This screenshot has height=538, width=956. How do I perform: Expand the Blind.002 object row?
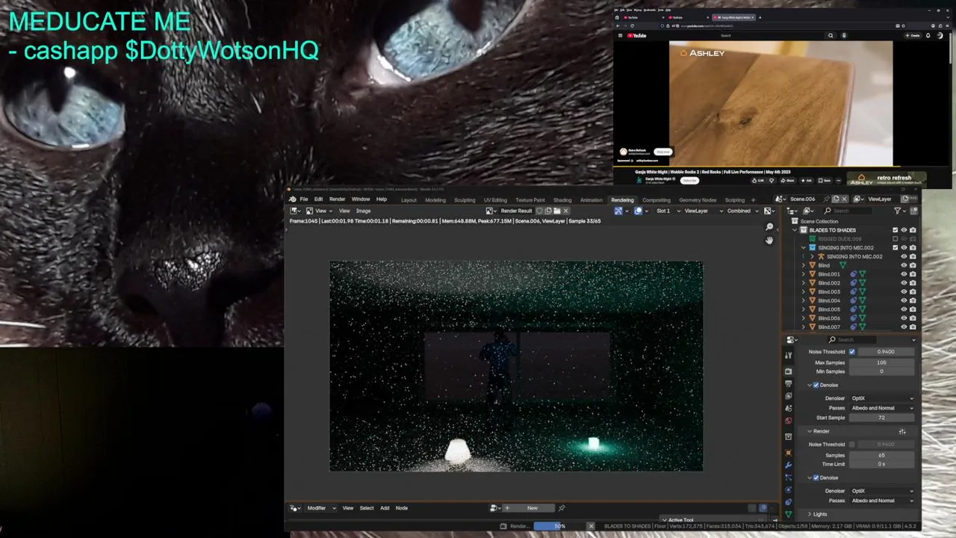tap(804, 283)
